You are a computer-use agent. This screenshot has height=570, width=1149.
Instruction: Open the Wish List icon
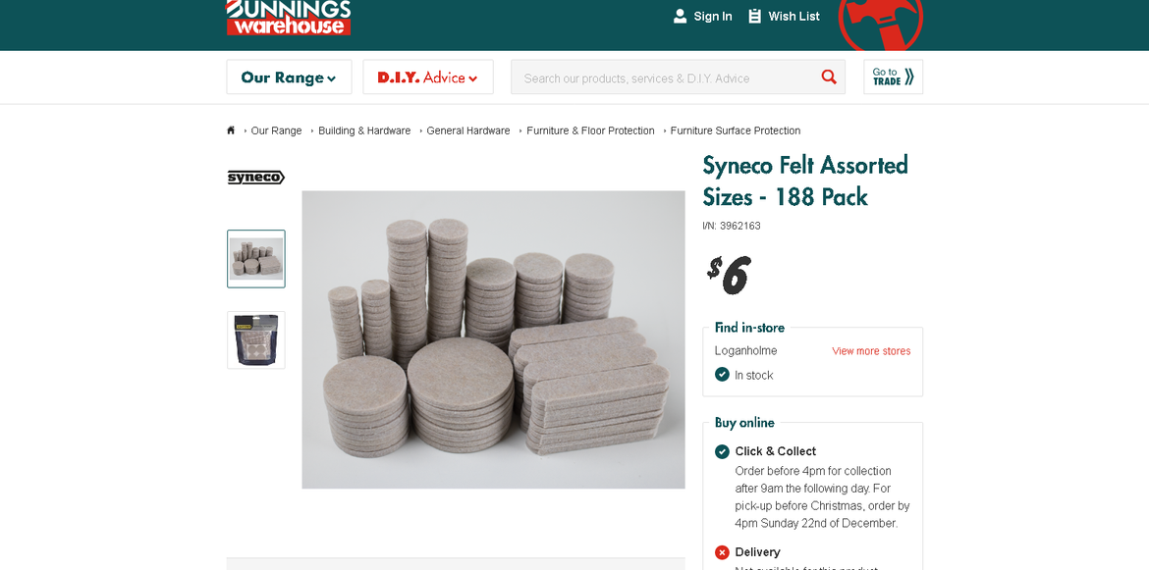tap(755, 16)
